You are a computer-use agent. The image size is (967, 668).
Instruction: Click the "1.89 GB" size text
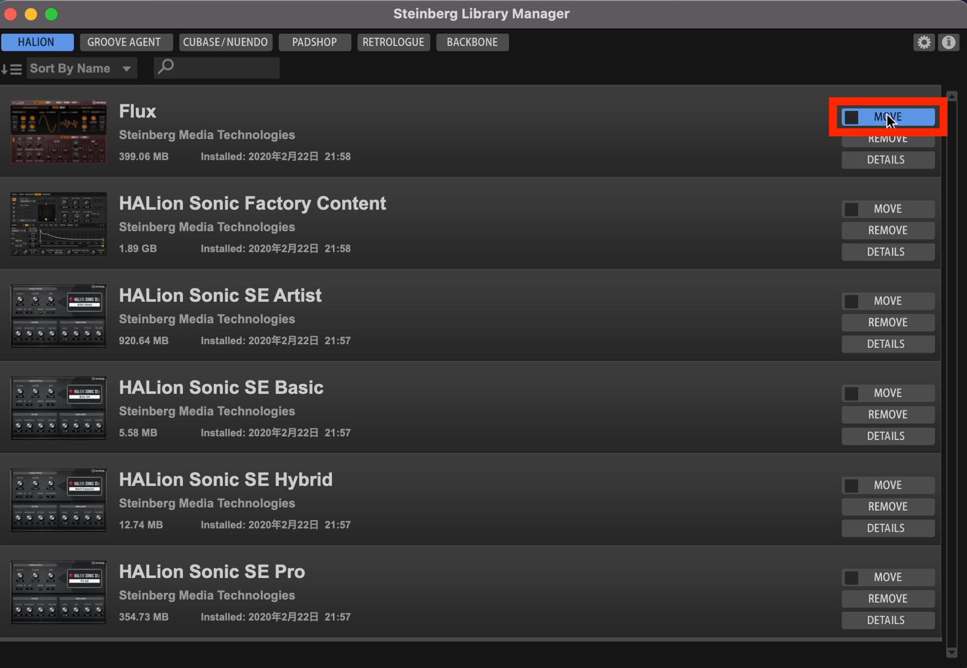[x=138, y=249]
